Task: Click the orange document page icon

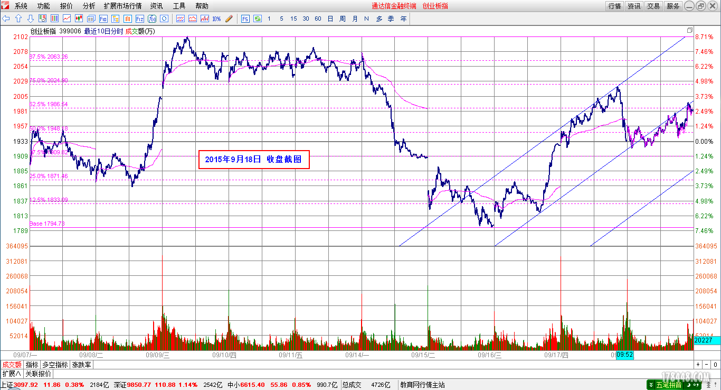Action: click(x=127, y=18)
